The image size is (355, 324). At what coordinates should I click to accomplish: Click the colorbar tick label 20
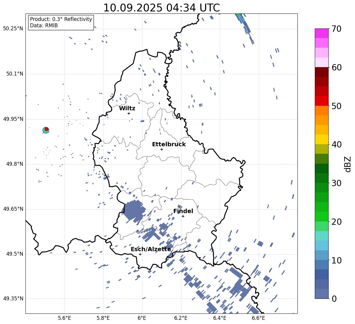[336, 222]
